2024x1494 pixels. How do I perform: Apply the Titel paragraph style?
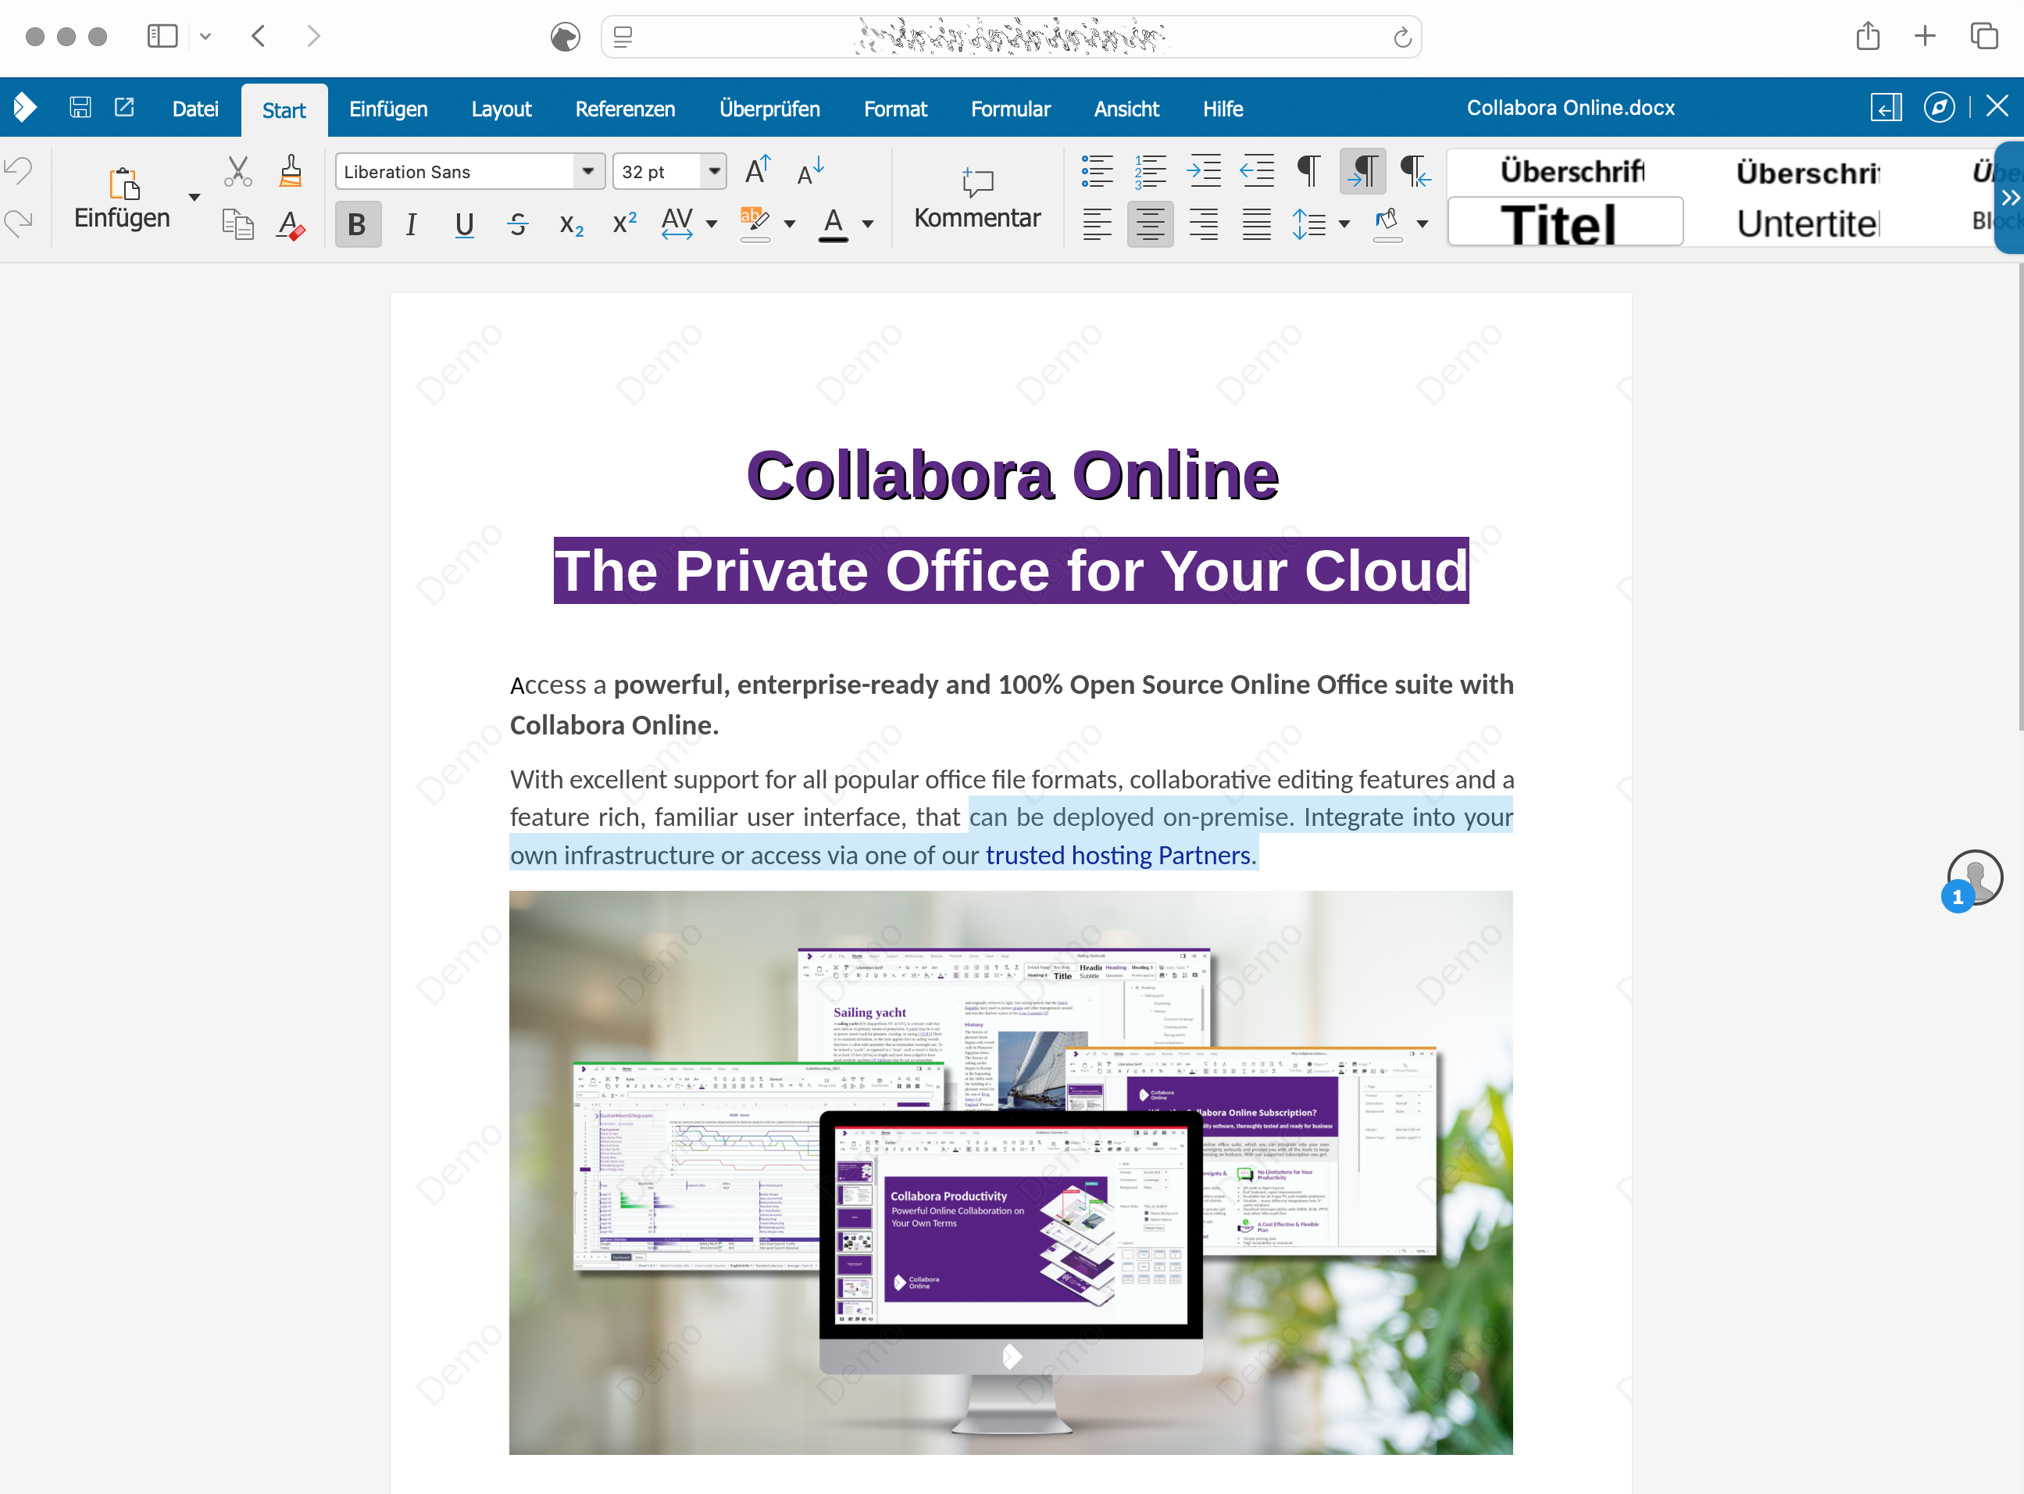coord(1565,223)
